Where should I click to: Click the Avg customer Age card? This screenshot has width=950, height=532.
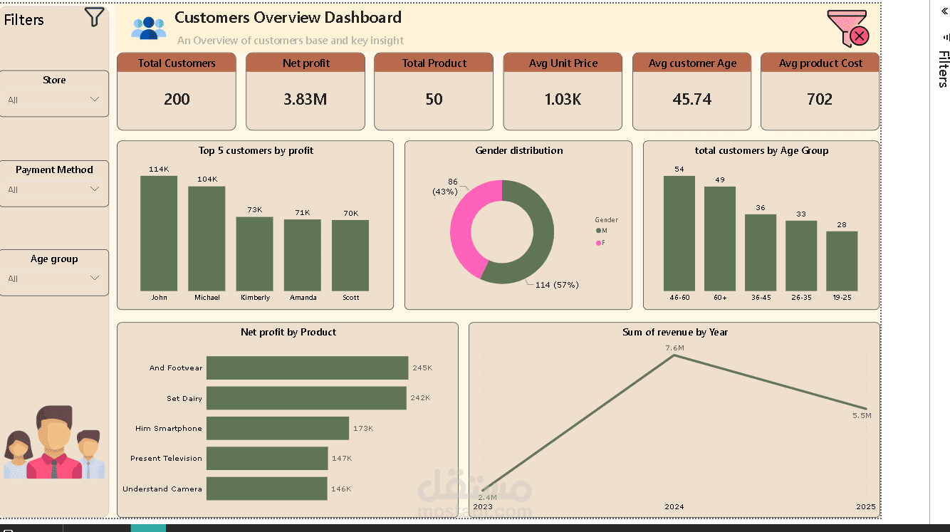[x=691, y=91]
